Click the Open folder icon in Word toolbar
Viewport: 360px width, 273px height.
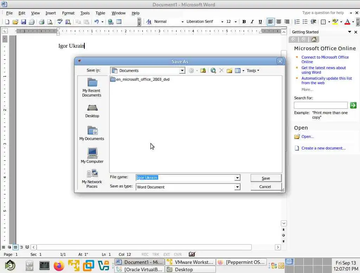click(15, 22)
